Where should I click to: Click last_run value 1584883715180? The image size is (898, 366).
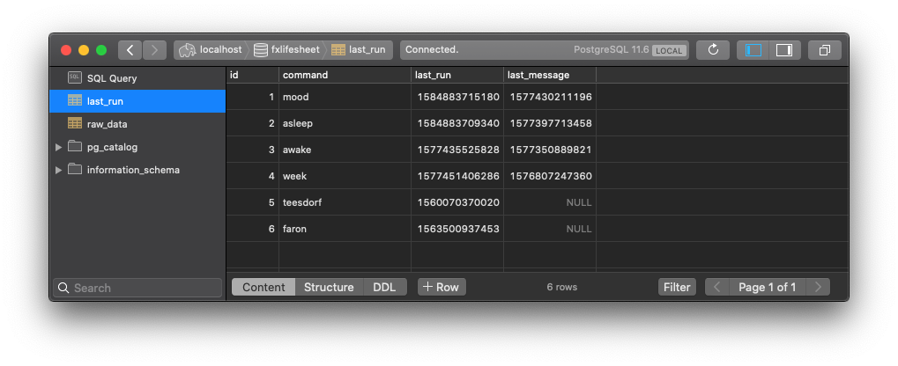click(458, 97)
